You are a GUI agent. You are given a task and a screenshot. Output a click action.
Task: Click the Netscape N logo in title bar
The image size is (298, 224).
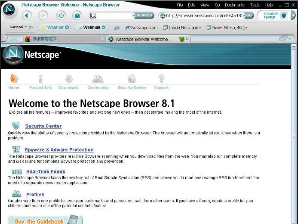point(9,9)
